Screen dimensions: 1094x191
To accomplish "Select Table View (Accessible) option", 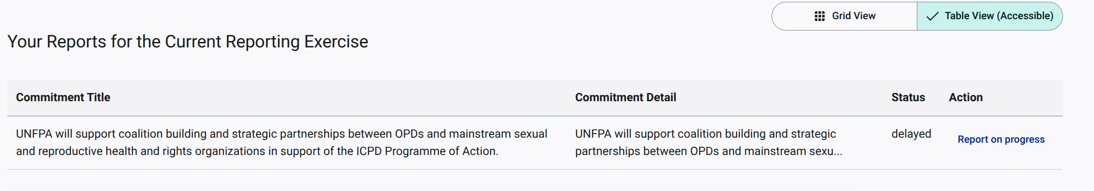I will pyautogui.click(x=989, y=16).
